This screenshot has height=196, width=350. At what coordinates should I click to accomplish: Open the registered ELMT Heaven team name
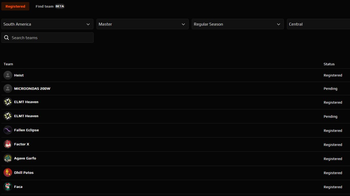(x=26, y=102)
